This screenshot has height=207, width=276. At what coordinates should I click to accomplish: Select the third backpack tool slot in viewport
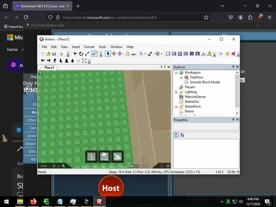pyautogui.click(x=118, y=157)
